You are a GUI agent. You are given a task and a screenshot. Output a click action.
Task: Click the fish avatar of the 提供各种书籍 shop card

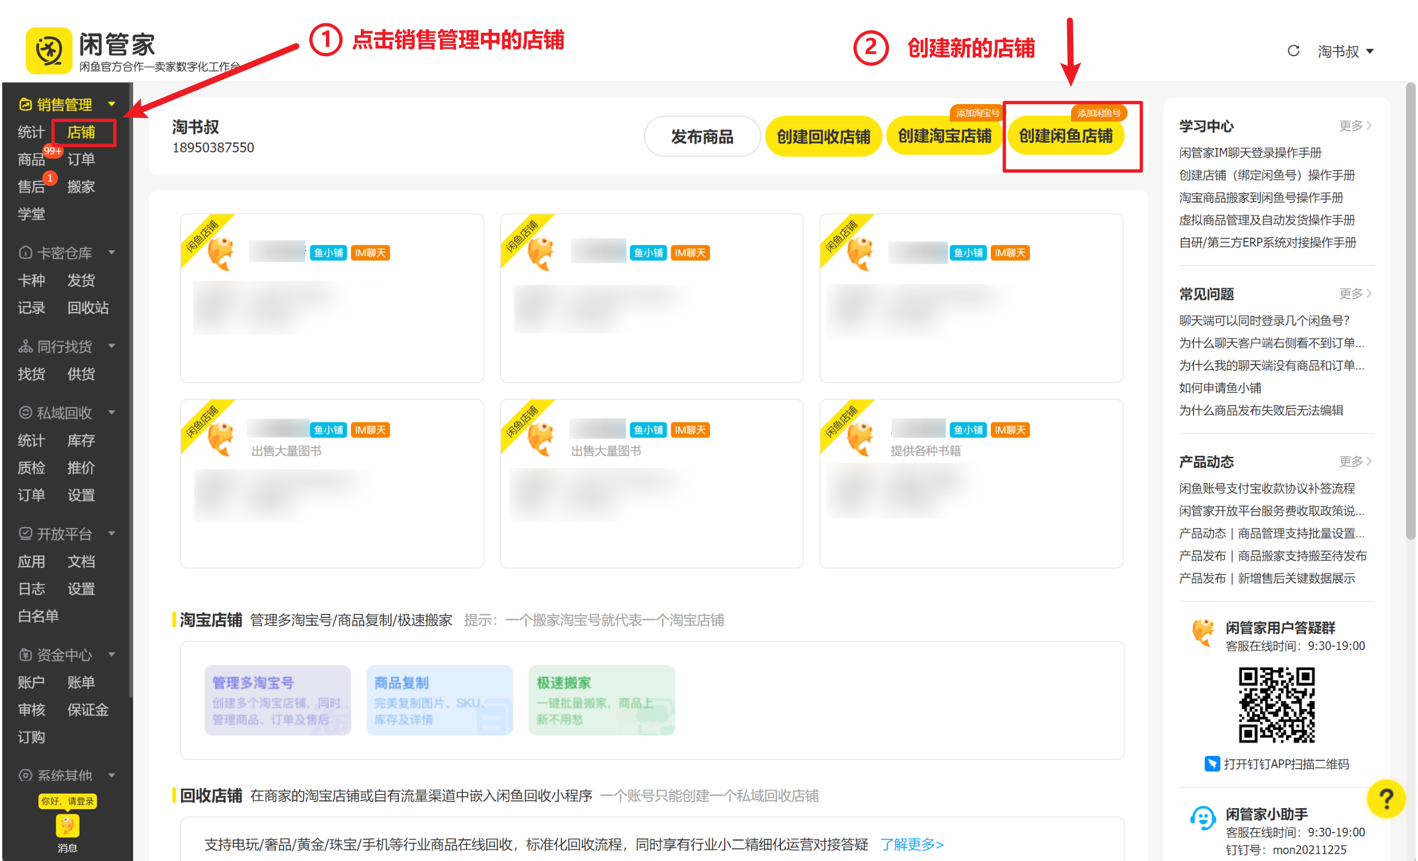860,439
